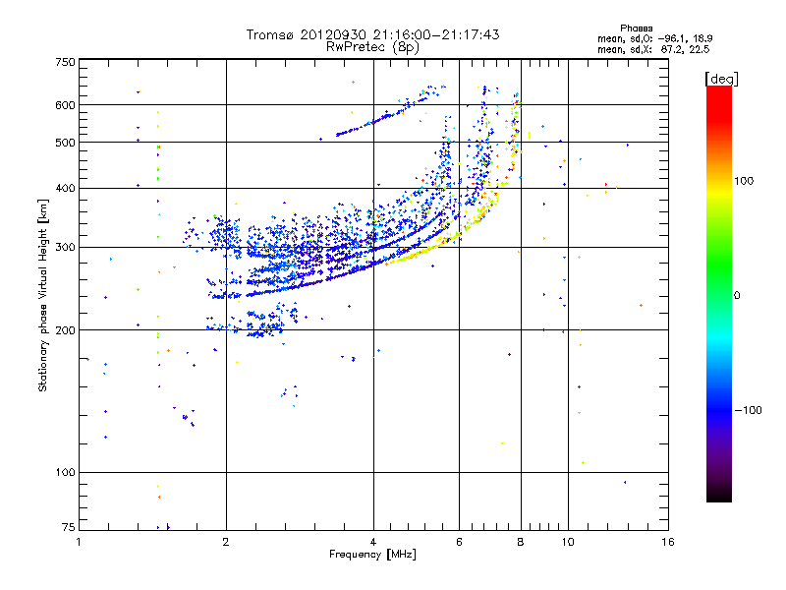
Task: Select the 'mean, sd,X: 87.2, 22.5' line
Action: [x=653, y=49]
